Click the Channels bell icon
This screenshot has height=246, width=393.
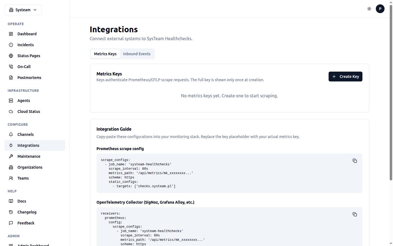pos(11,134)
